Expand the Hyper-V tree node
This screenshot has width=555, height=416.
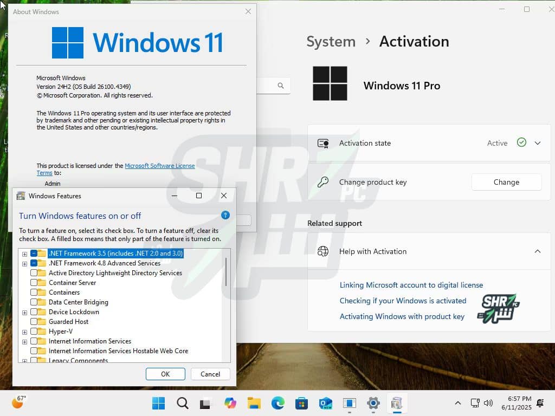click(x=24, y=332)
